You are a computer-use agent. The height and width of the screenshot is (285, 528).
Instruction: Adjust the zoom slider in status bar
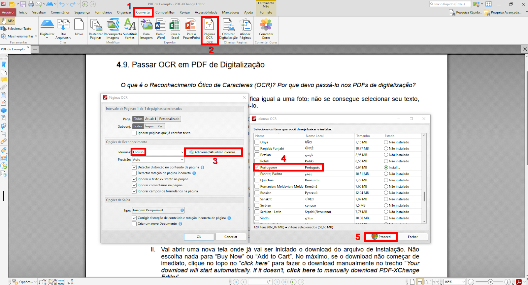pyautogui.click(x=490, y=282)
